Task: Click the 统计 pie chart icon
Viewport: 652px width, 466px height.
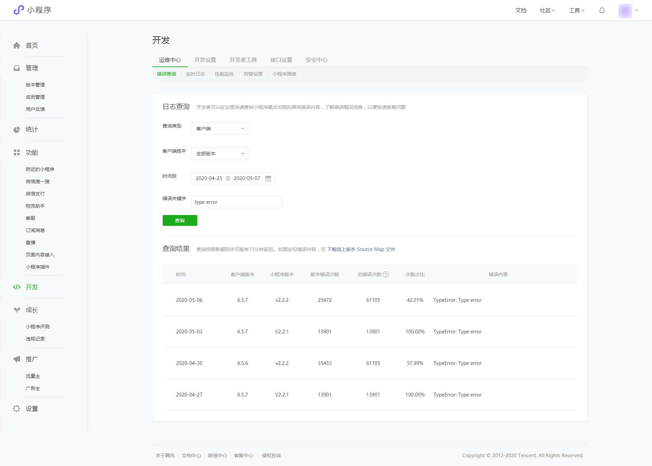Action: tap(17, 130)
